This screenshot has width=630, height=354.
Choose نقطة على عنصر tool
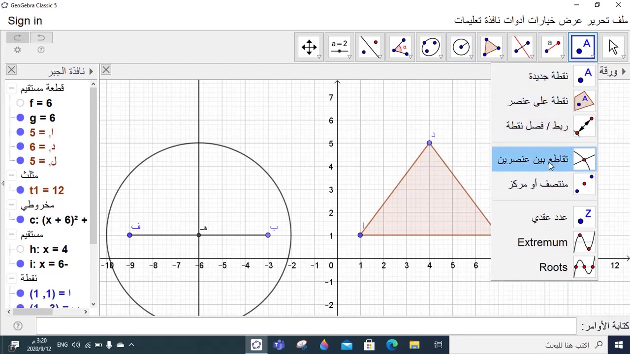[x=544, y=101]
